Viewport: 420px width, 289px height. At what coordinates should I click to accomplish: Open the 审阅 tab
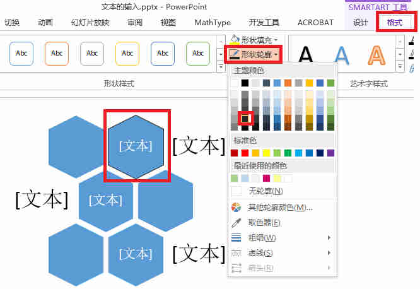135,23
